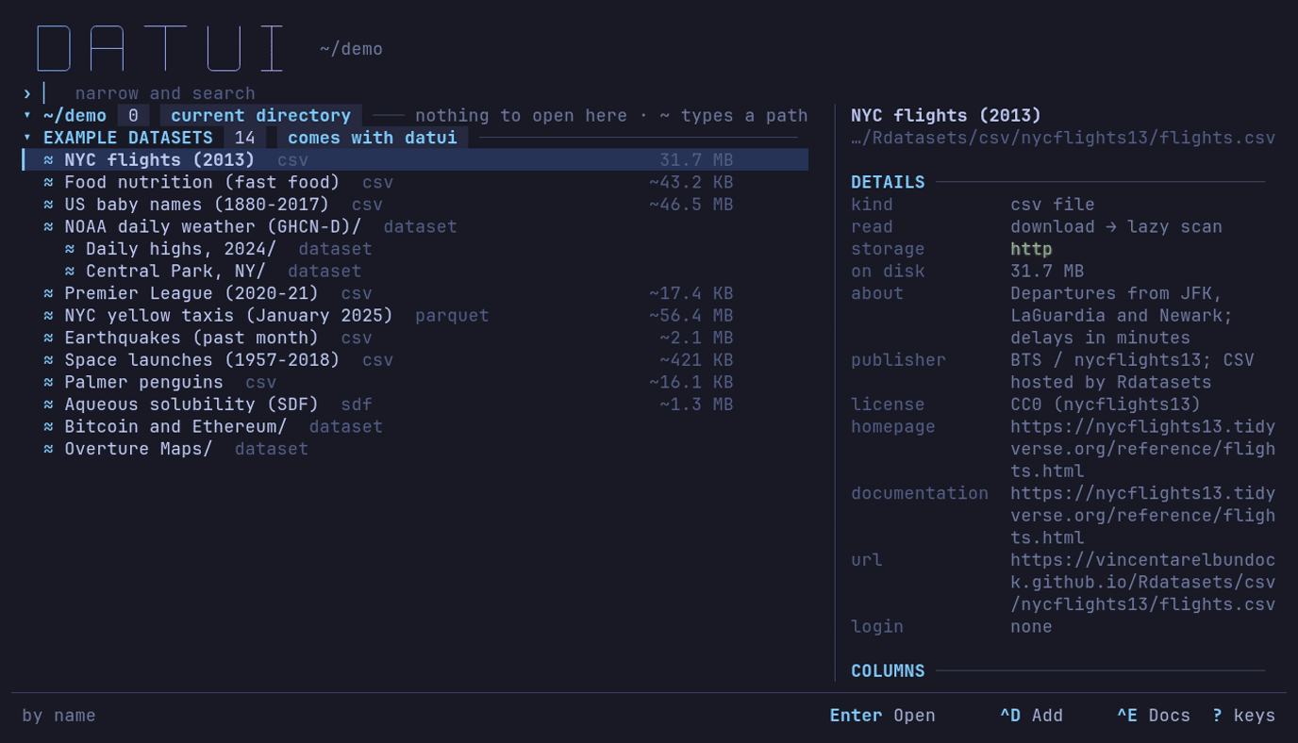The height and width of the screenshot is (743, 1298).
Task: Click the ≈ icon beside Central Park, NY
Action: pos(70,272)
